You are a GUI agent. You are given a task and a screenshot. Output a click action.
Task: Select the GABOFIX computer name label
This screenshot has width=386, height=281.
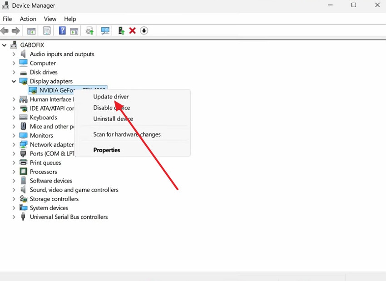(32, 45)
